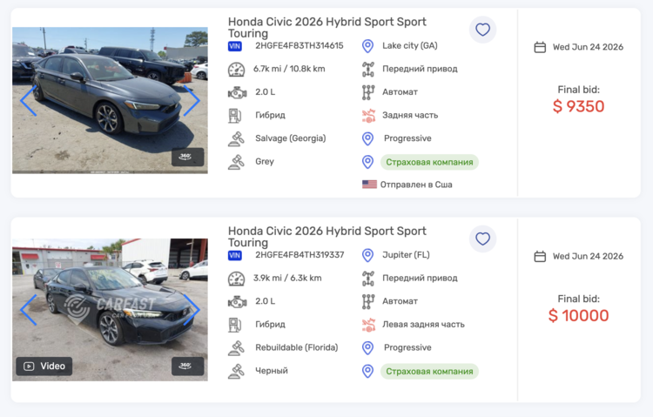Open first Honda Civic 2026 Hybrid title, VIN 2HGFE4F83TH314615
This screenshot has height=417, width=653.
point(326,28)
